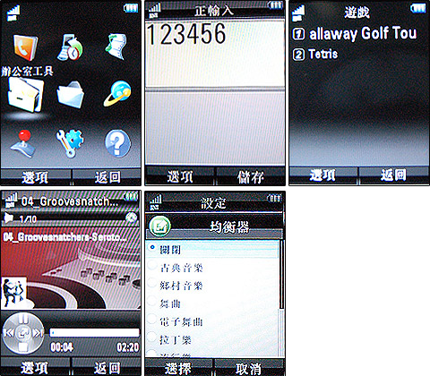Screen dimensions: 430x376
Task: Select 舞曲 equalizer preset
Action: pos(212,303)
